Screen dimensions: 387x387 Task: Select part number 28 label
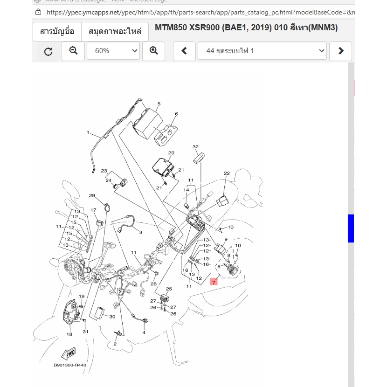(x=153, y=284)
